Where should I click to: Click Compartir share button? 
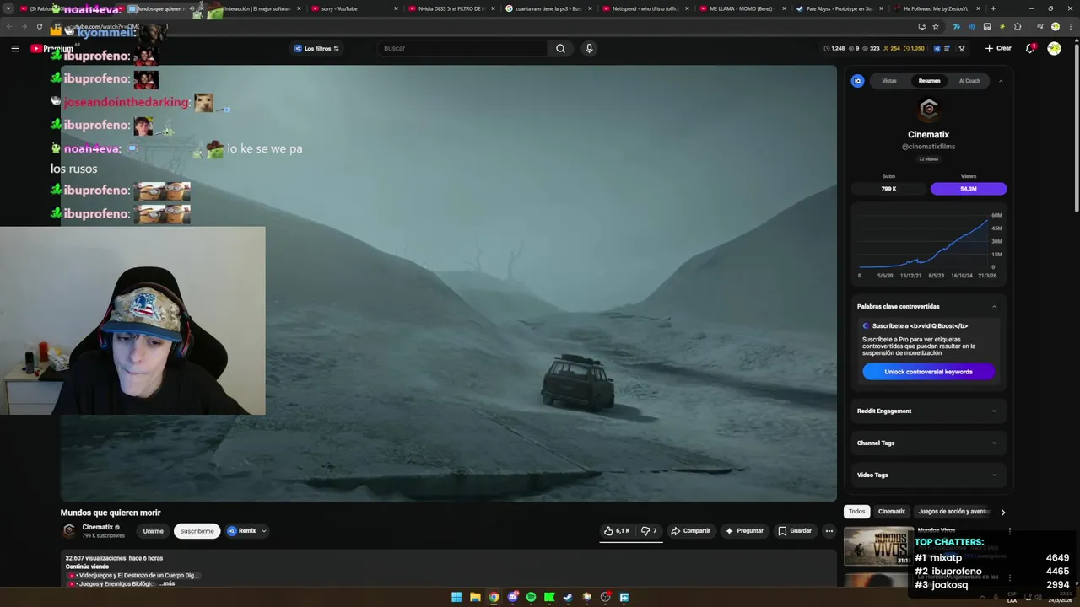[689, 531]
